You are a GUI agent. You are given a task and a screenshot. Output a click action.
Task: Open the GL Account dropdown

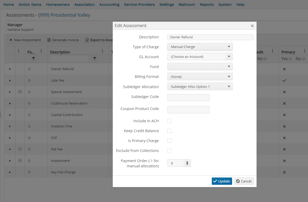point(200,57)
